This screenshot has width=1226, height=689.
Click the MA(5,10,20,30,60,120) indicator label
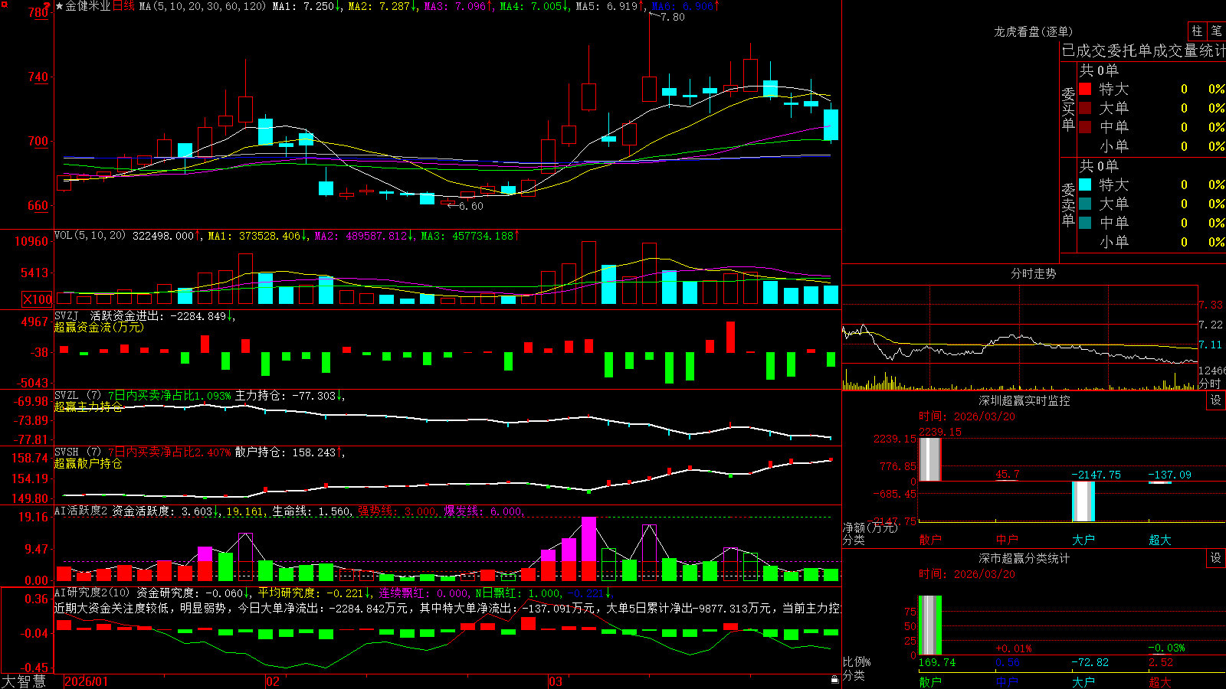click(203, 6)
